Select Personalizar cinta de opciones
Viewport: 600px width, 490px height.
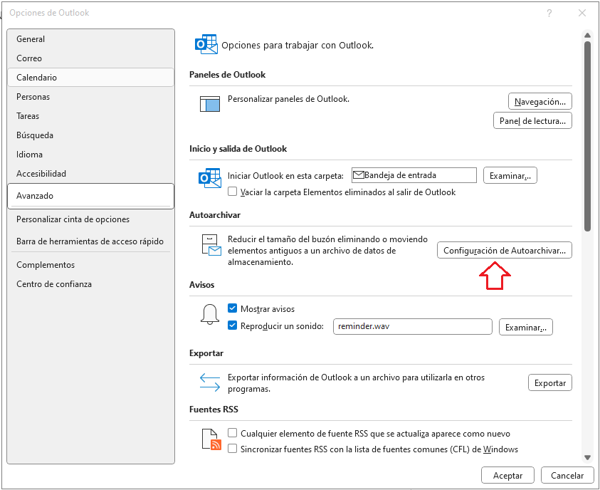tap(73, 219)
